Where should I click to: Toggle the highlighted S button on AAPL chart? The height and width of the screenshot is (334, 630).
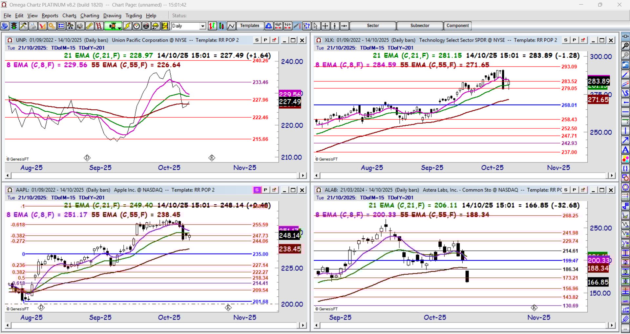point(257,190)
